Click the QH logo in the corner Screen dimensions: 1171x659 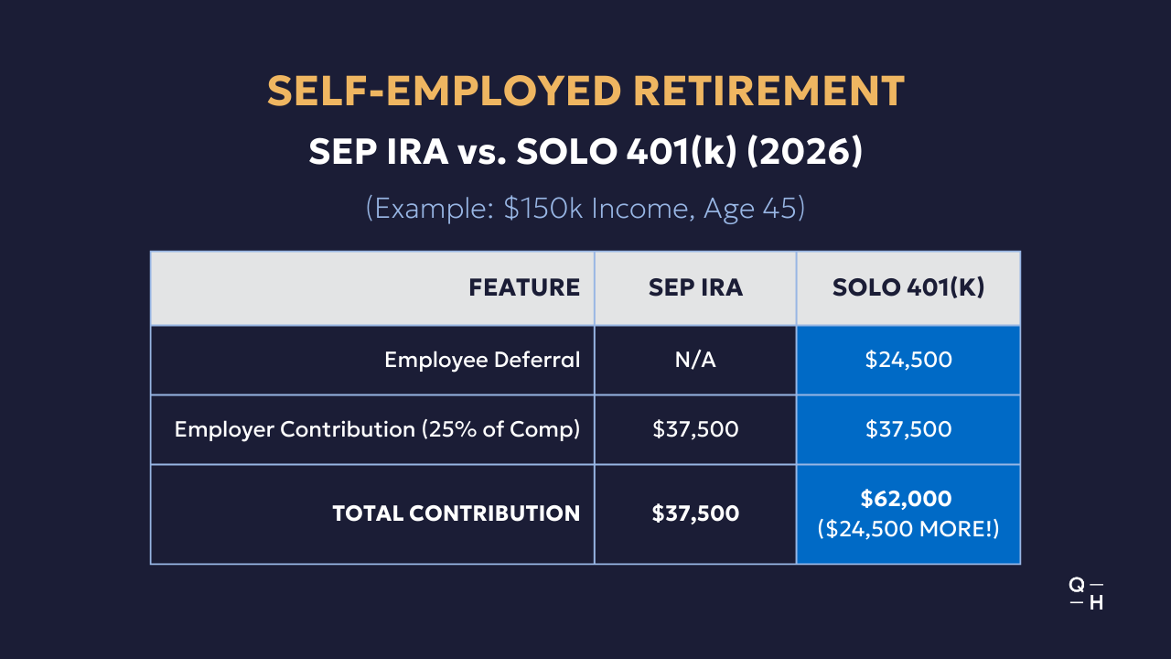(x=1086, y=595)
